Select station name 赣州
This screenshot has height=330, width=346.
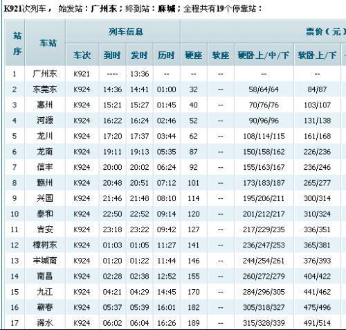click(45, 183)
